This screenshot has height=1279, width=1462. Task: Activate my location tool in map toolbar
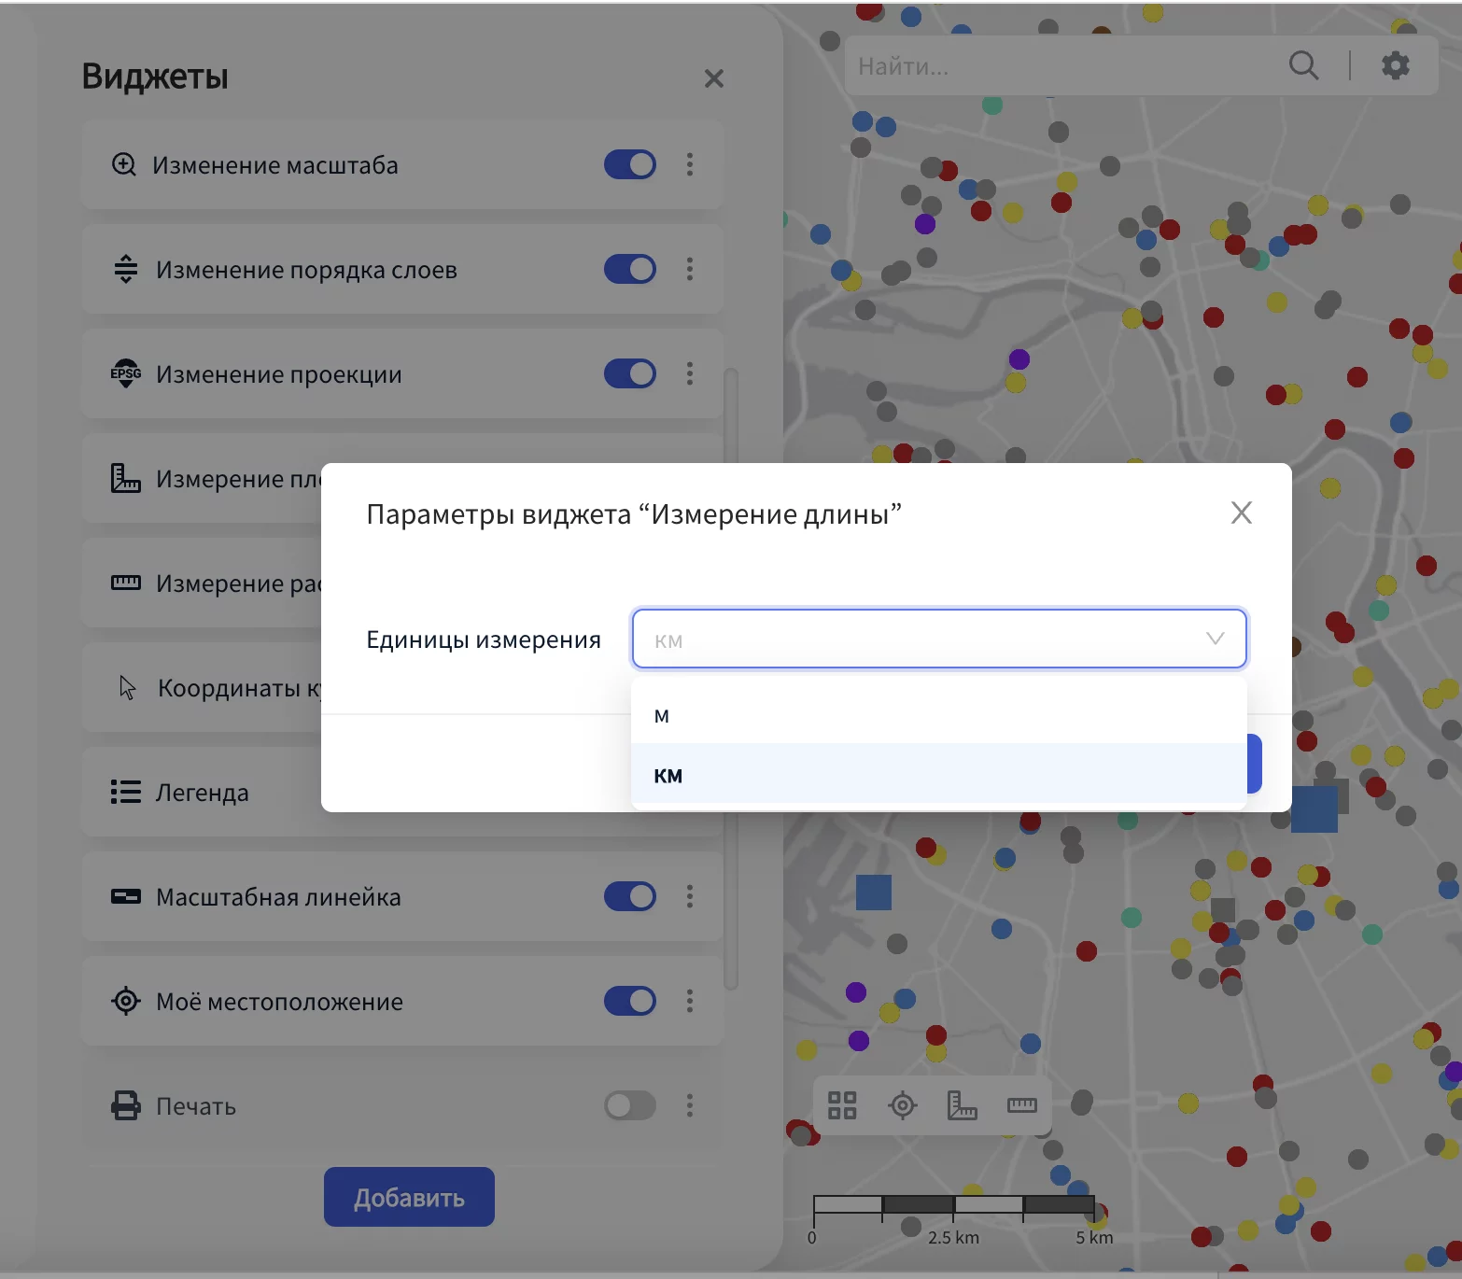tap(903, 1105)
